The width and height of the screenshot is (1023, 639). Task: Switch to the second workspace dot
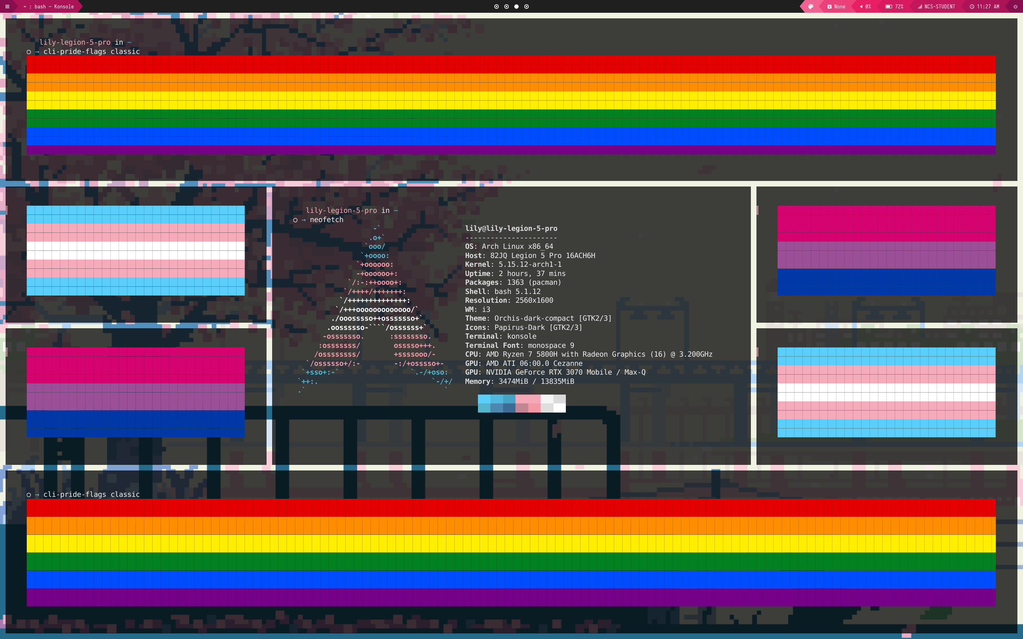tap(506, 6)
